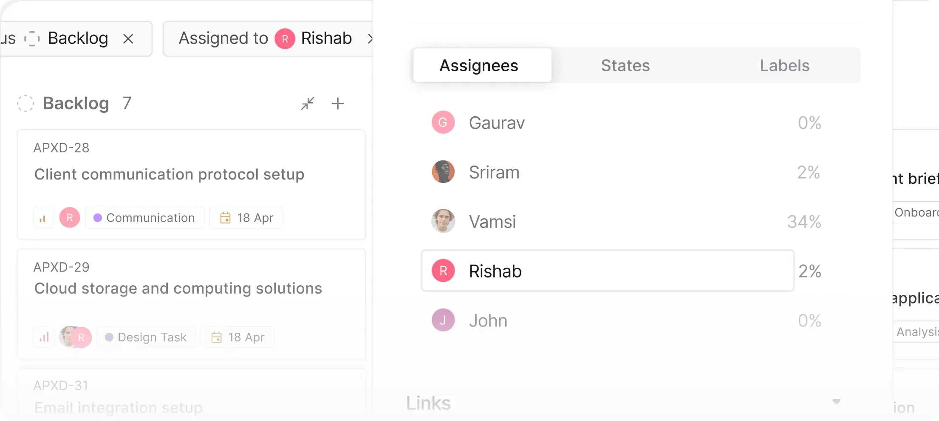The width and height of the screenshot is (939, 421).
Task: Click the purple color dot on Communication label
Action: pyautogui.click(x=98, y=217)
